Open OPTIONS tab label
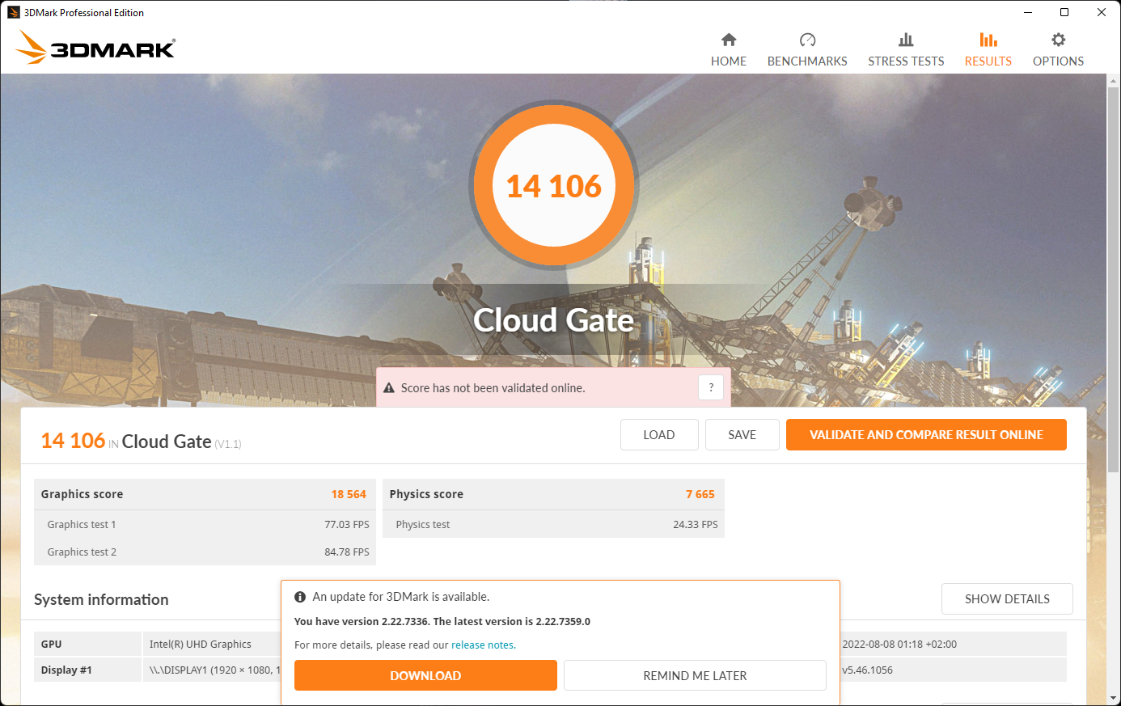 [1058, 61]
